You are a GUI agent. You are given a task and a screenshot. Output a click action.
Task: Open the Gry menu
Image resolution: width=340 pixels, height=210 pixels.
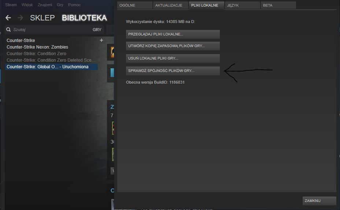[60, 5]
